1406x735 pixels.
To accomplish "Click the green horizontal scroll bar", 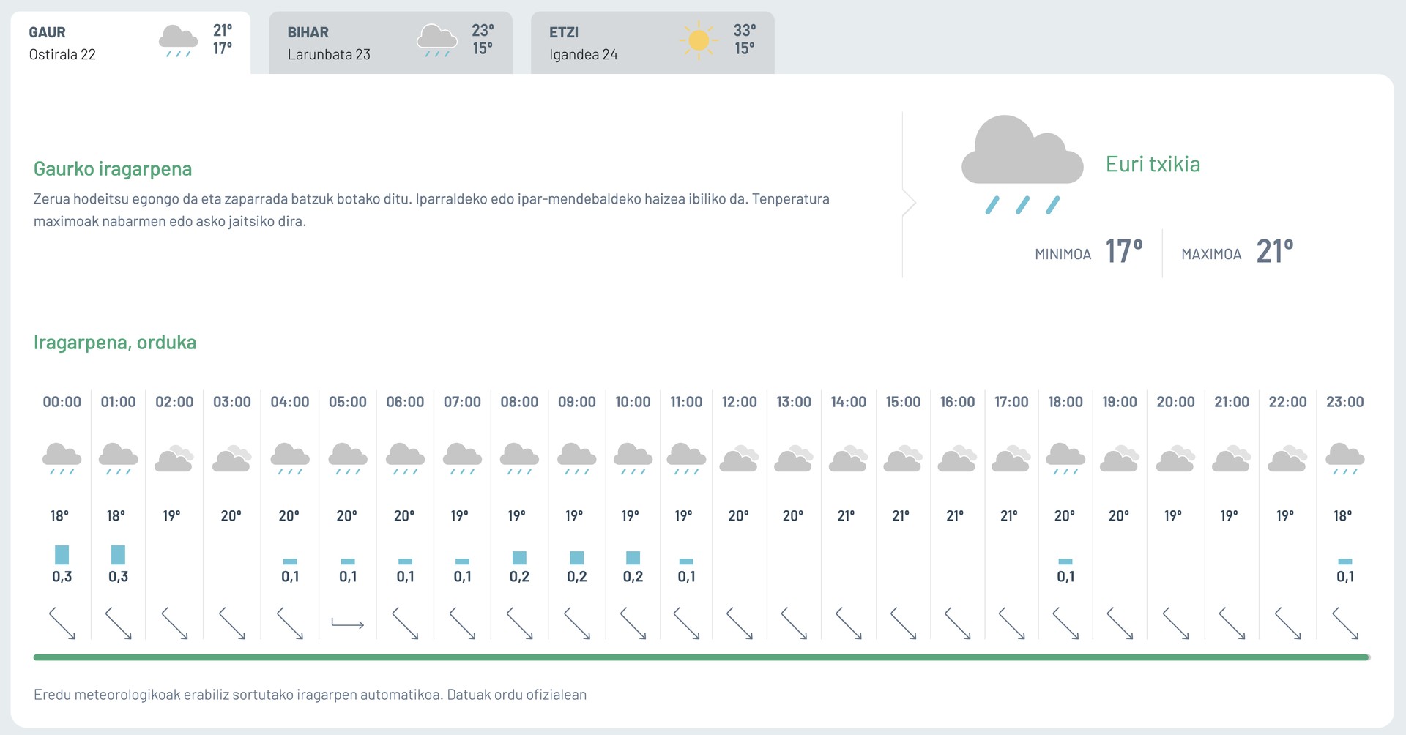I will click(x=702, y=657).
